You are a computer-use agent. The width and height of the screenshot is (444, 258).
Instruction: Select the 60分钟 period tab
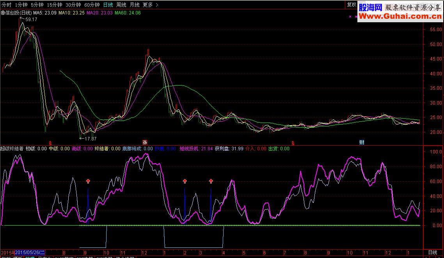pos(92,5)
